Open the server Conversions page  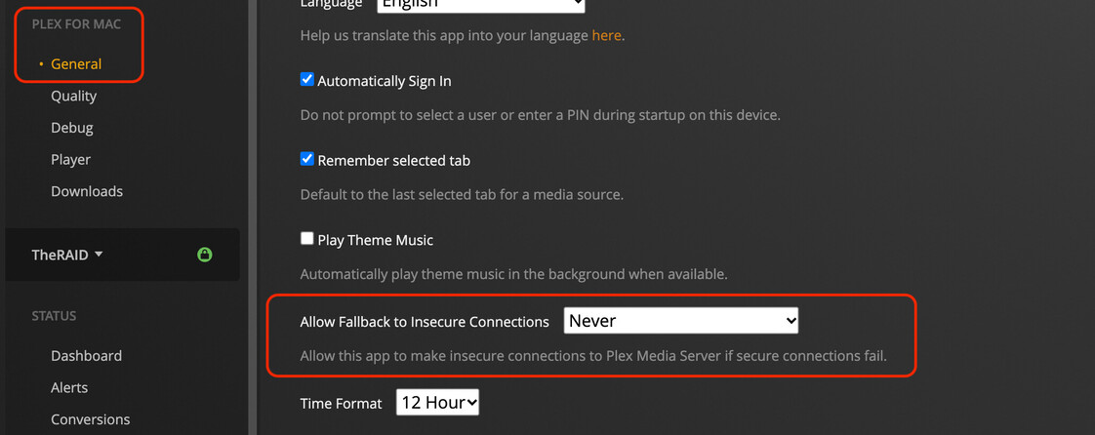[x=91, y=419]
